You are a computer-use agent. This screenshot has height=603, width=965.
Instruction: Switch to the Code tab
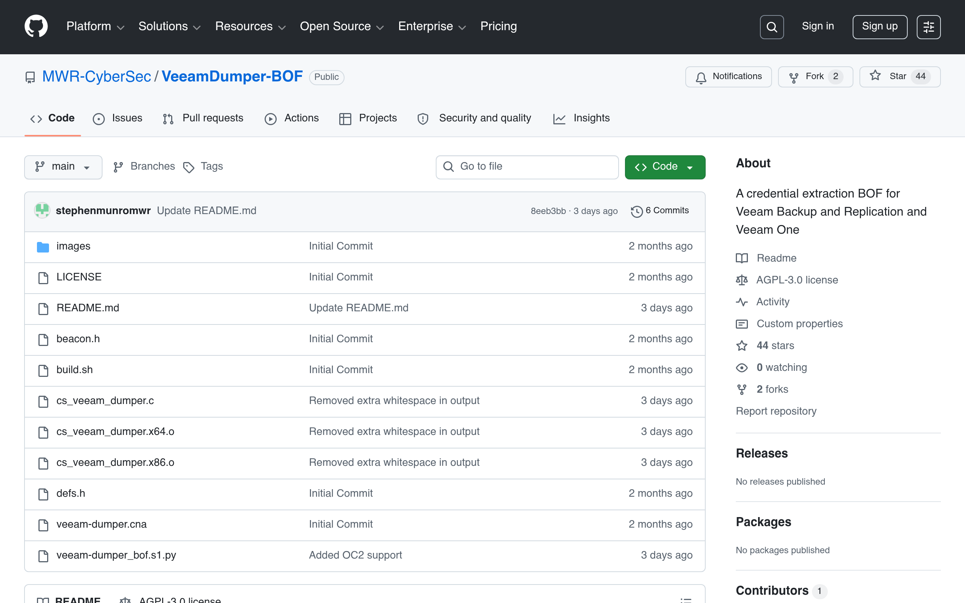53,118
